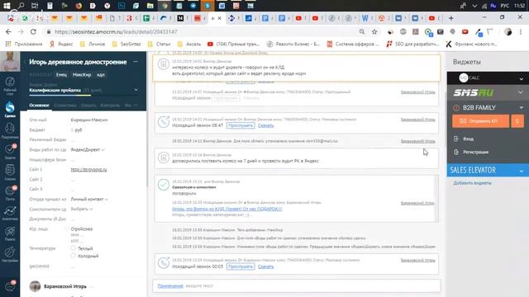Viewport: 529px width, 297px height.
Task: Click the Добавить виджеты link
Action: [472, 183]
